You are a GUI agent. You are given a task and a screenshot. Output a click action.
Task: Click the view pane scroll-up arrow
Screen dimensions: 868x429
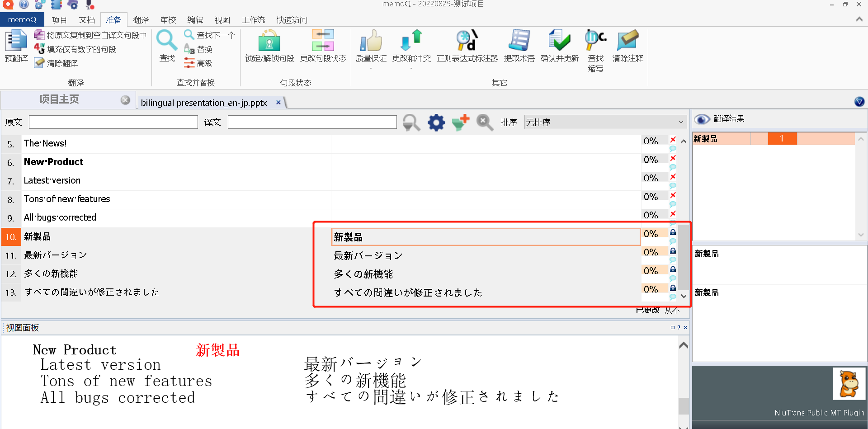click(684, 345)
